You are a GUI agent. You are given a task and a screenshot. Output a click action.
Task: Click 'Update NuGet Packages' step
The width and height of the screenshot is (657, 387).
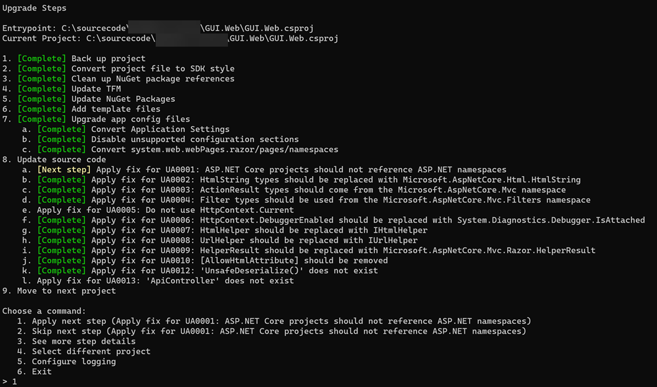89,99
